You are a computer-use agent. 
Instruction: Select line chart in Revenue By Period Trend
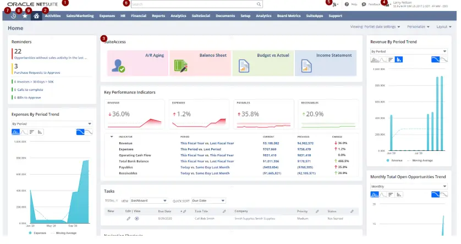click(383, 59)
